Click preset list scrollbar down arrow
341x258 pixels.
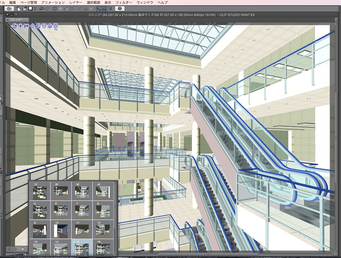(115, 254)
